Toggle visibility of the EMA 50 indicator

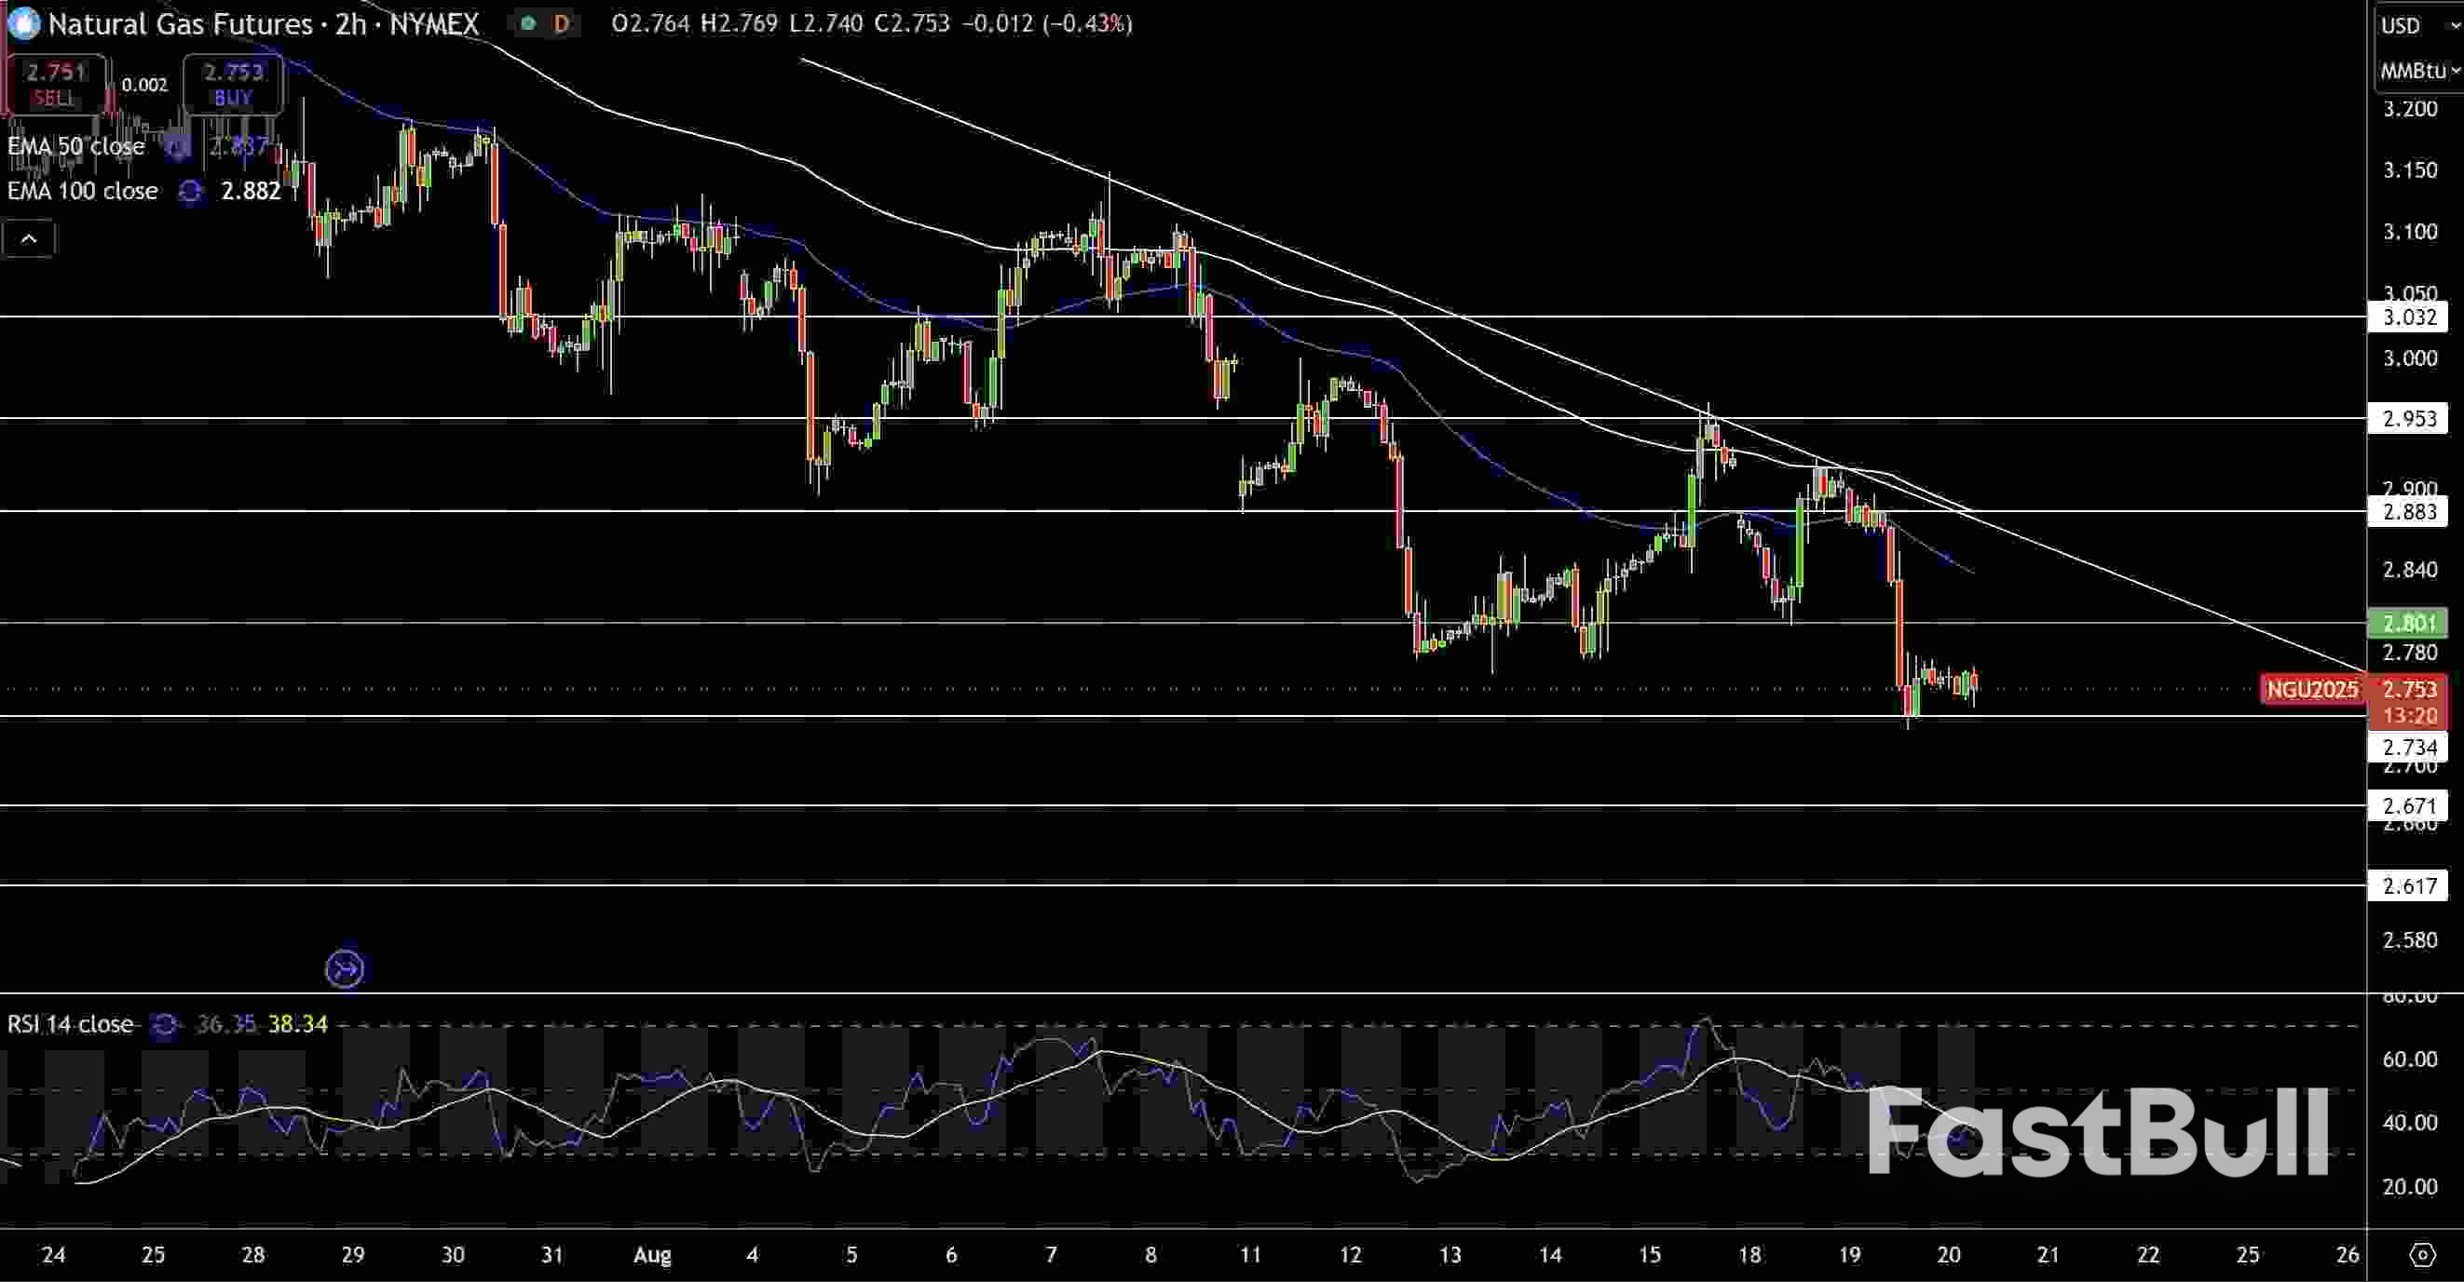click(x=76, y=146)
